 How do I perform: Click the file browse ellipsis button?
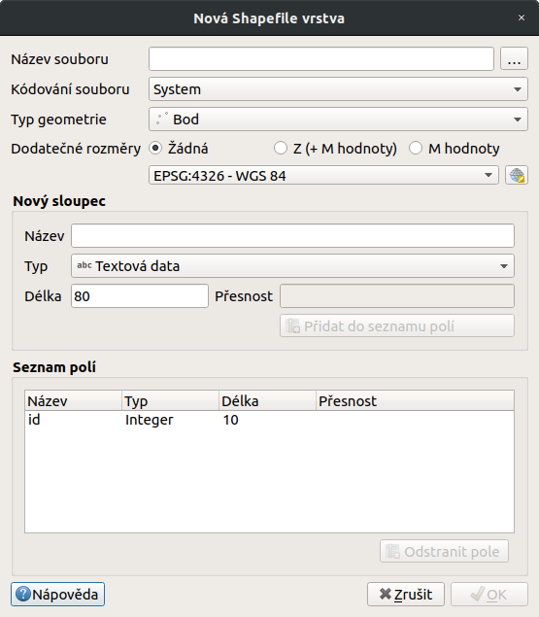click(514, 59)
